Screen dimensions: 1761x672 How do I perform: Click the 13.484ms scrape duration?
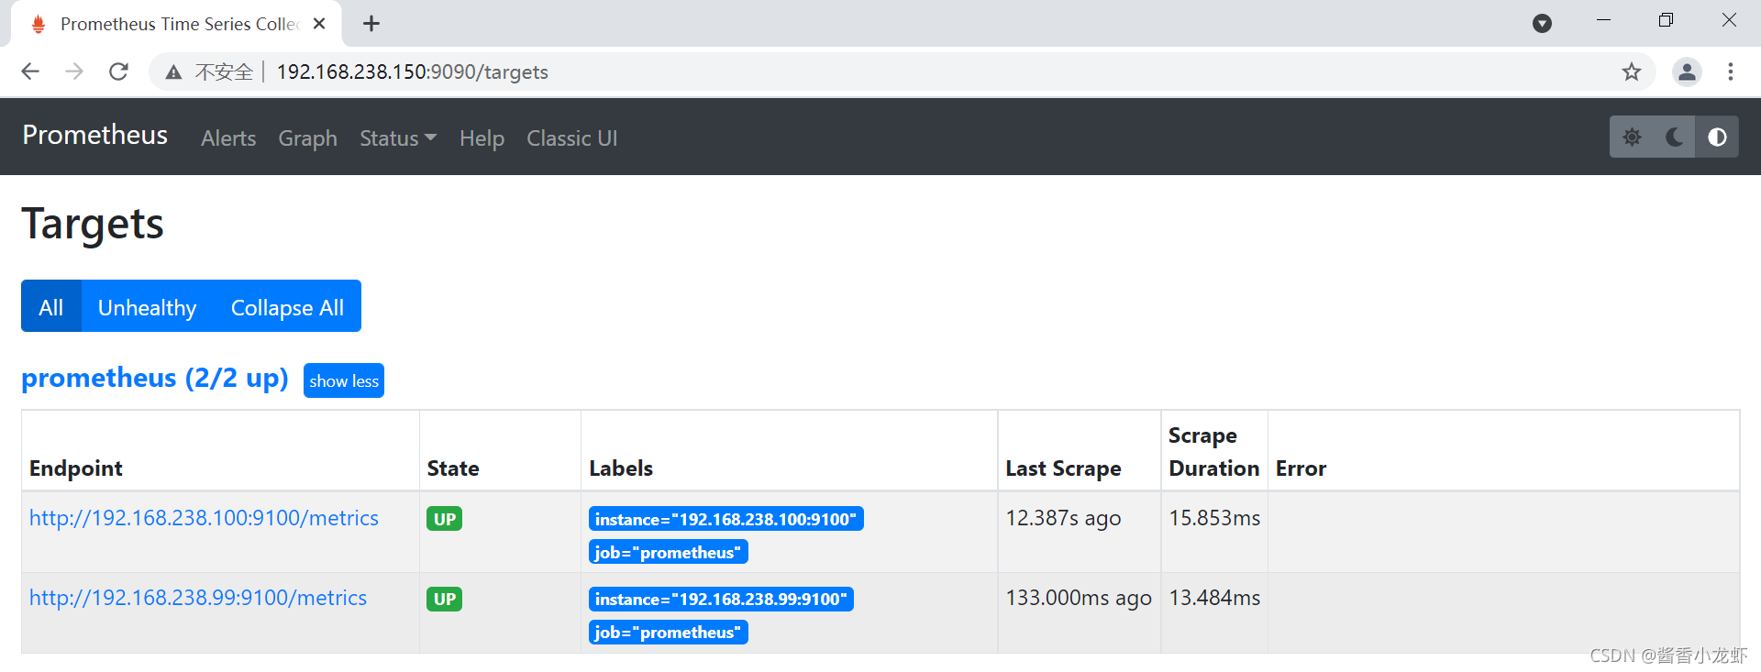click(x=1214, y=598)
